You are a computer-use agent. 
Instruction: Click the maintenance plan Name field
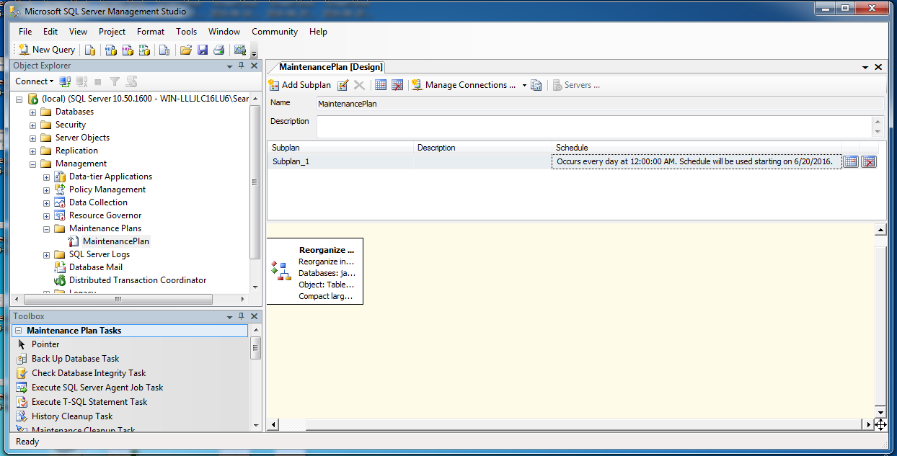[x=600, y=103]
